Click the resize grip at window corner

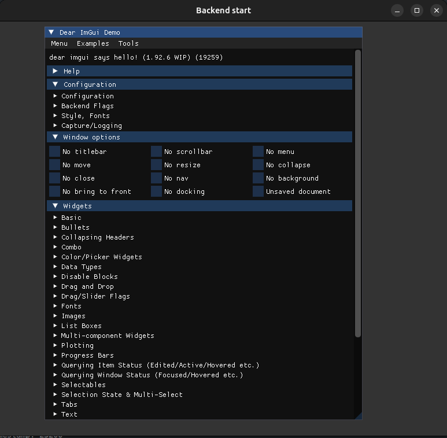pyautogui.click(x=358, y=415)
